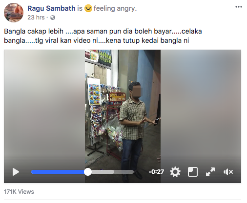Image resolution: width=247 pixels, height=203 pixels.
Task: Unmute the video using speaker icon
Action: tap(228, 172)
